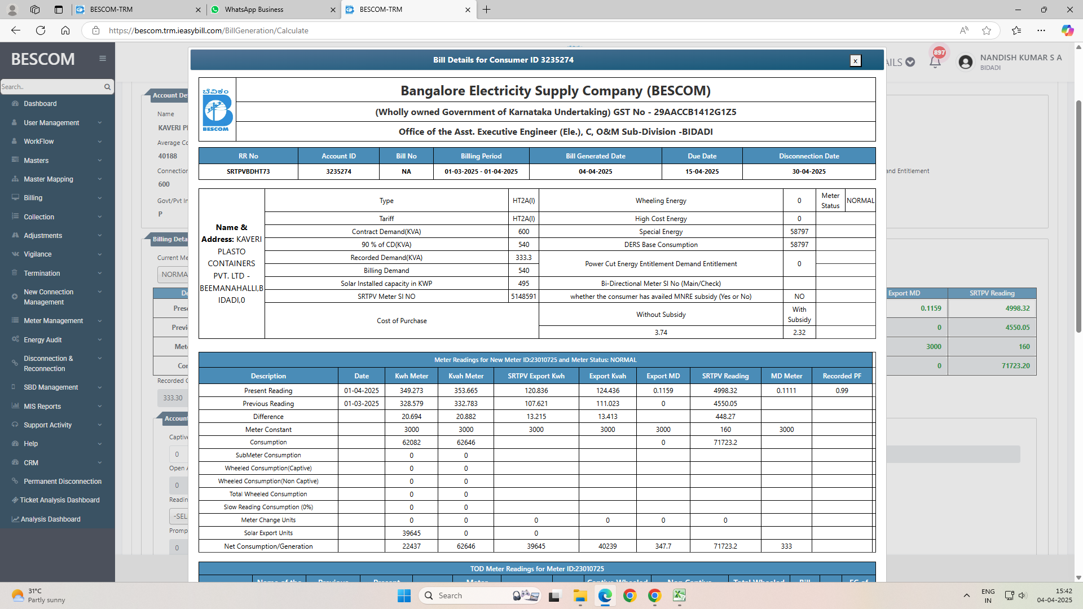Viewport: 1083px width, 609px height.
Task: Show hidden system tray icons
Action: click(x=966, y=595)
